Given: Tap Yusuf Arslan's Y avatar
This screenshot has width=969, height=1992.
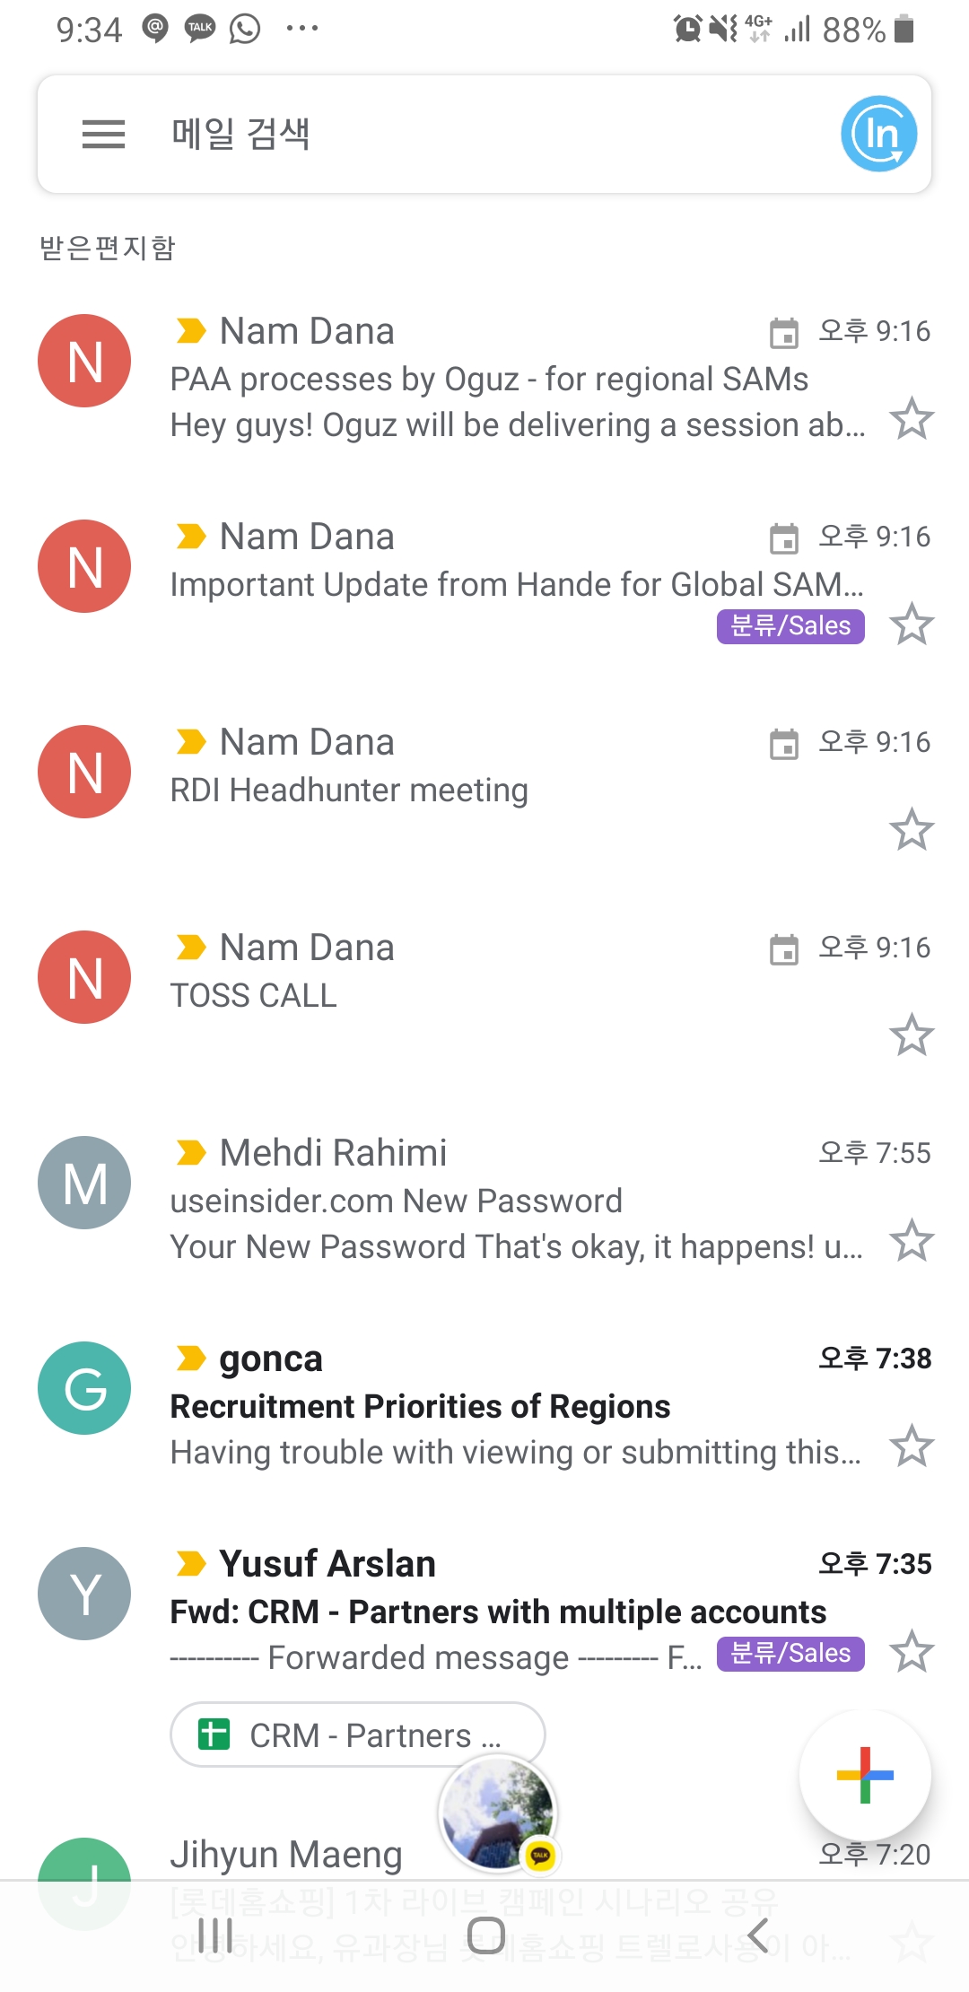Looking at the screenshot, I should coord(84,1594).
